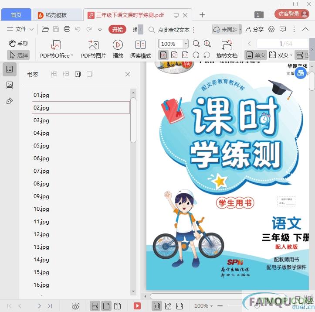Click the 旋转文档 rotate document tool
The width and height of the screenshot is (315, 312).
tap(227, 49)
